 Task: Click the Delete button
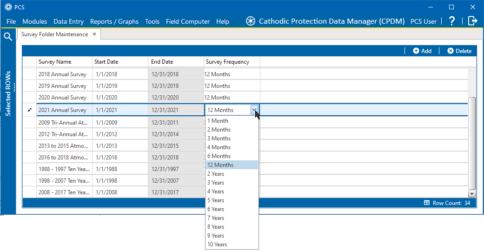pyautogui.click(x=459, y=51)
